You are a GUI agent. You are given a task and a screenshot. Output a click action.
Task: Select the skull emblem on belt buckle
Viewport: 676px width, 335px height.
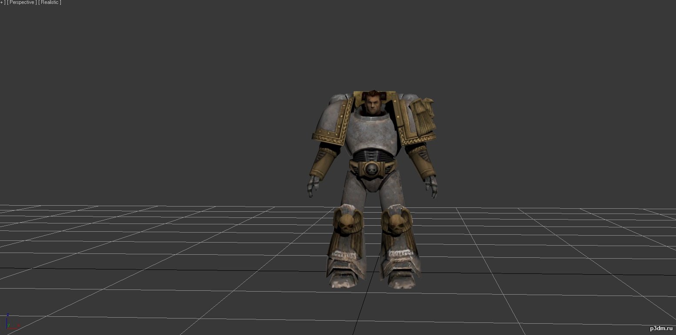[372, 169]
